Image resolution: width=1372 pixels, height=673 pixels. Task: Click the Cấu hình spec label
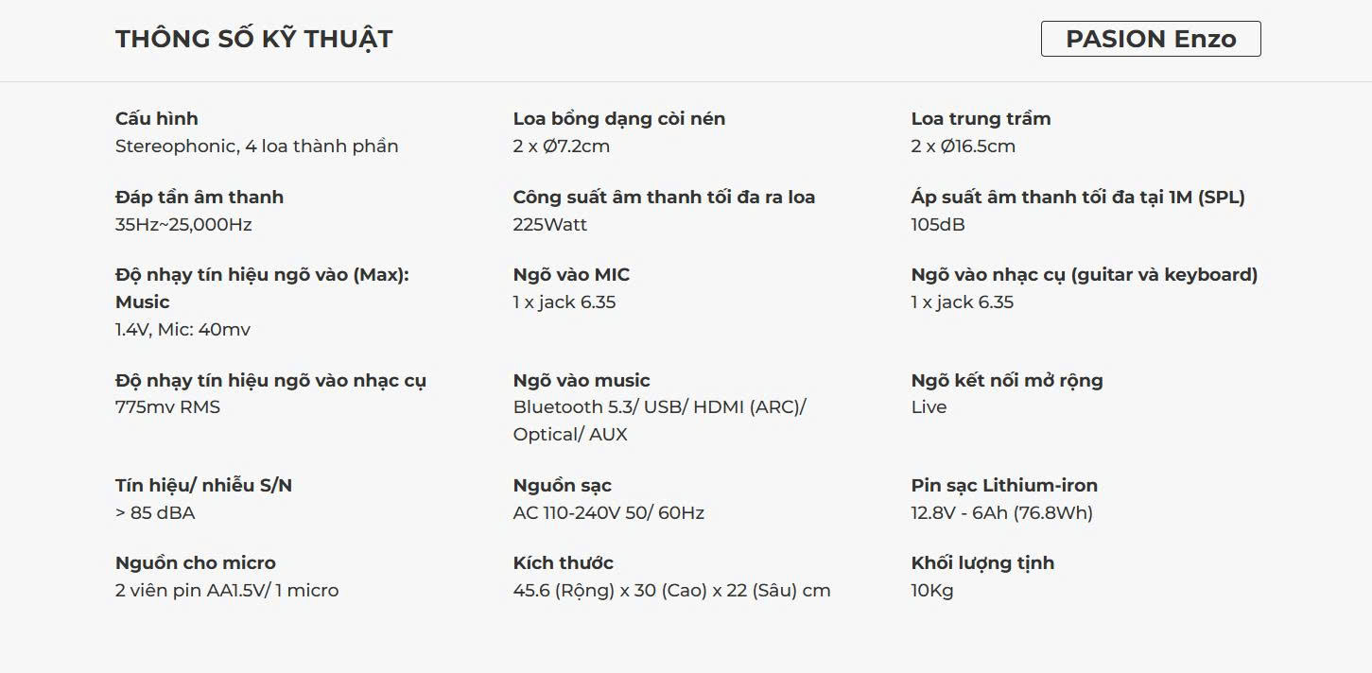[157, 118]
